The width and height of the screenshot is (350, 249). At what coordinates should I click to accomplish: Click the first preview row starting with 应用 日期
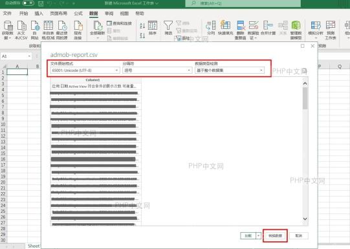click(96, 86)
